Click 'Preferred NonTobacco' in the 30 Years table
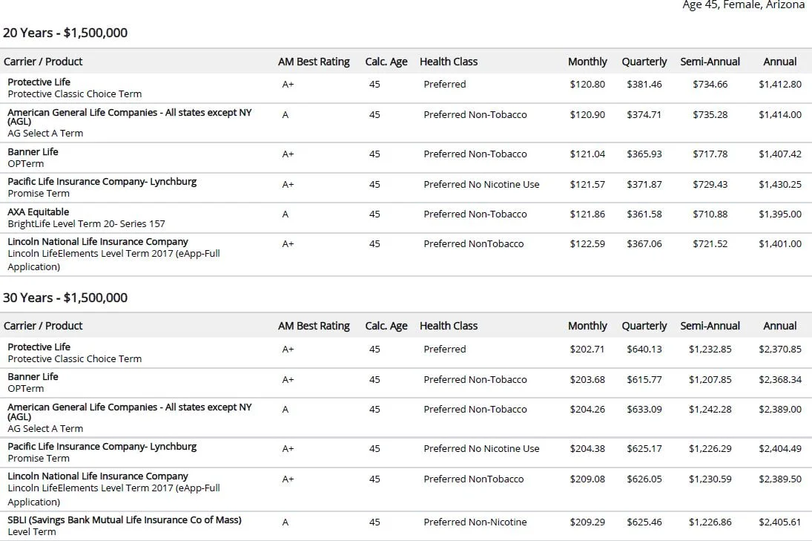 click(473, 479)
